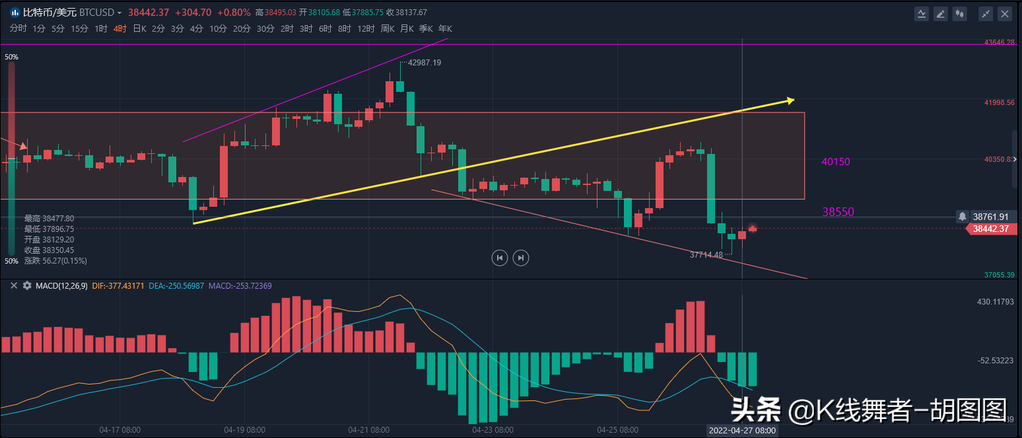Viewport: 1022px width, 438px height.
Task: Open the chart style line icon top right
Action: pos(922,13)
